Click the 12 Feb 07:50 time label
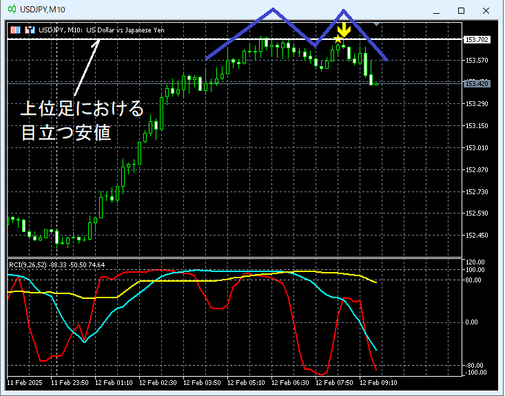The width and height of the screenshot is (505, 396). tap(335, 383)
